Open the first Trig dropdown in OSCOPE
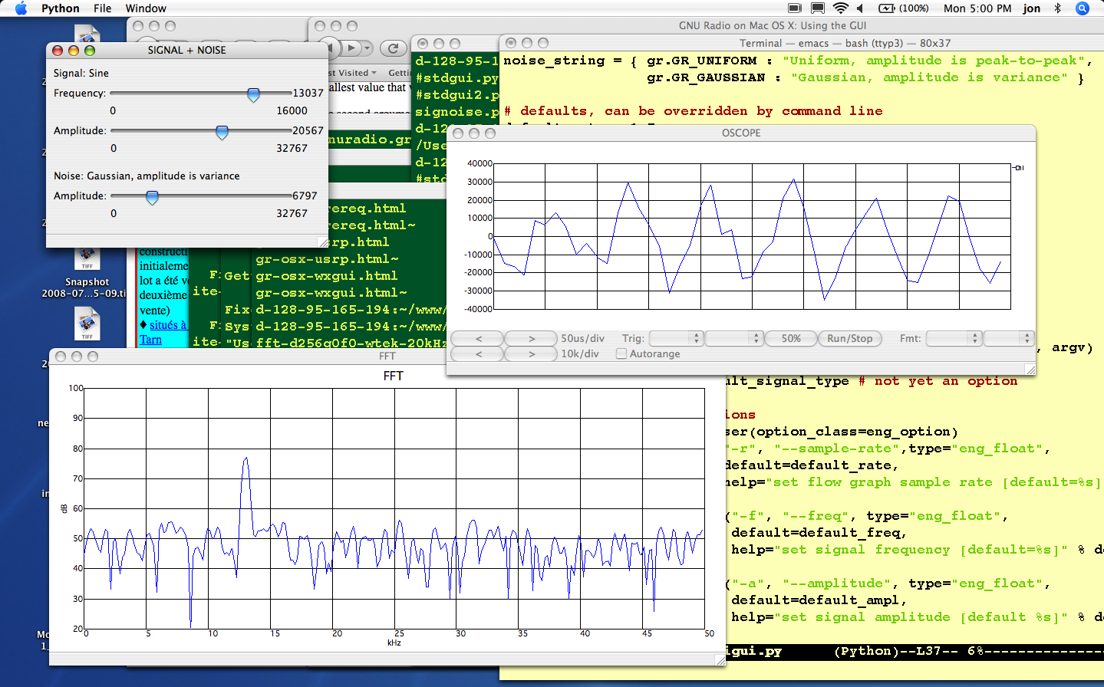Image resolution: width=1104 pixels, height=687 pixels. 676,338
